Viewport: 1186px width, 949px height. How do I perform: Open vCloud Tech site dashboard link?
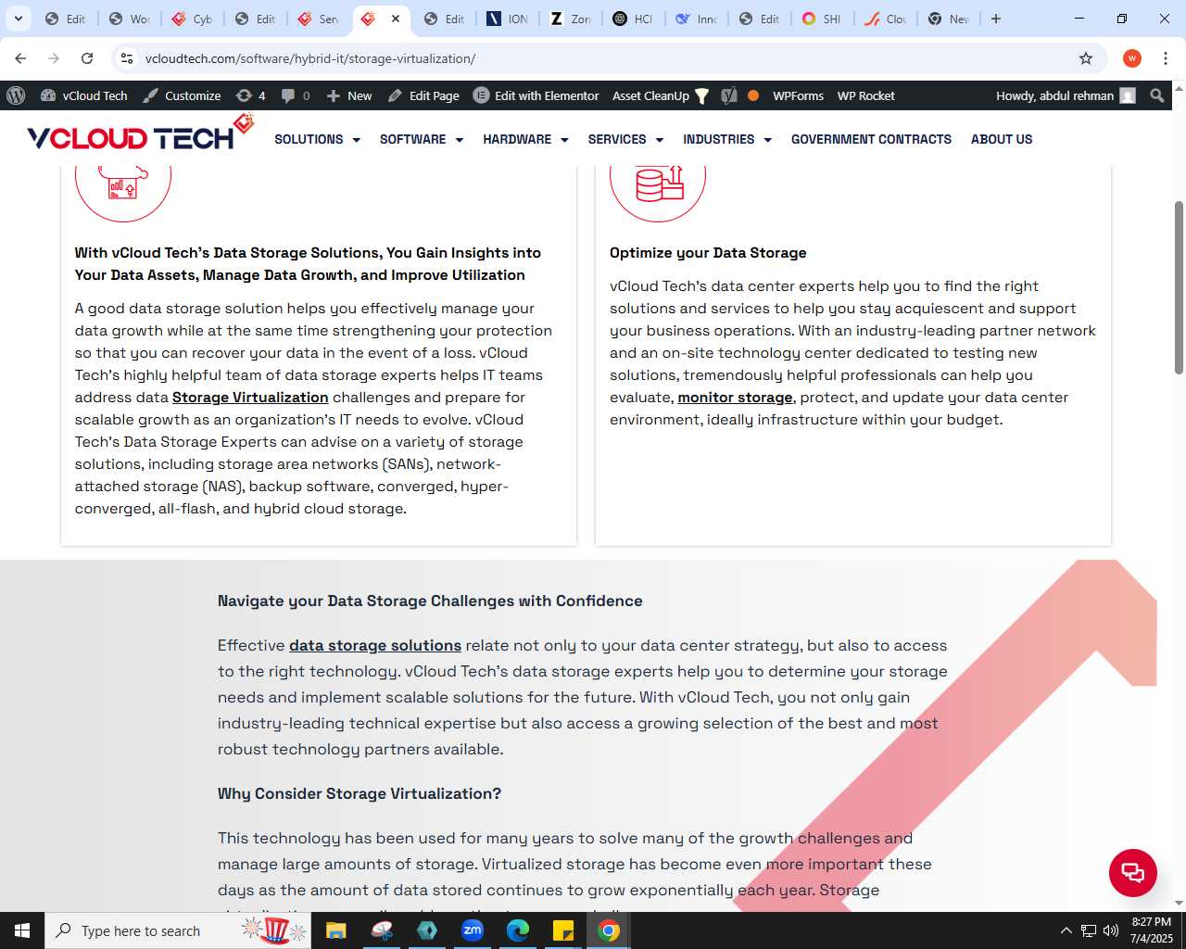pyautogui.click(x=84, y=95)
